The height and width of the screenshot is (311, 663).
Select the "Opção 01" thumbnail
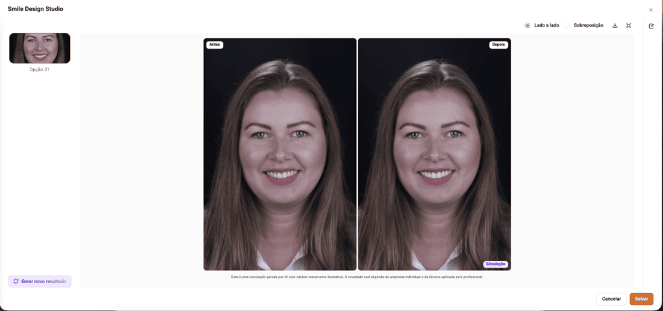coord(39,48)
